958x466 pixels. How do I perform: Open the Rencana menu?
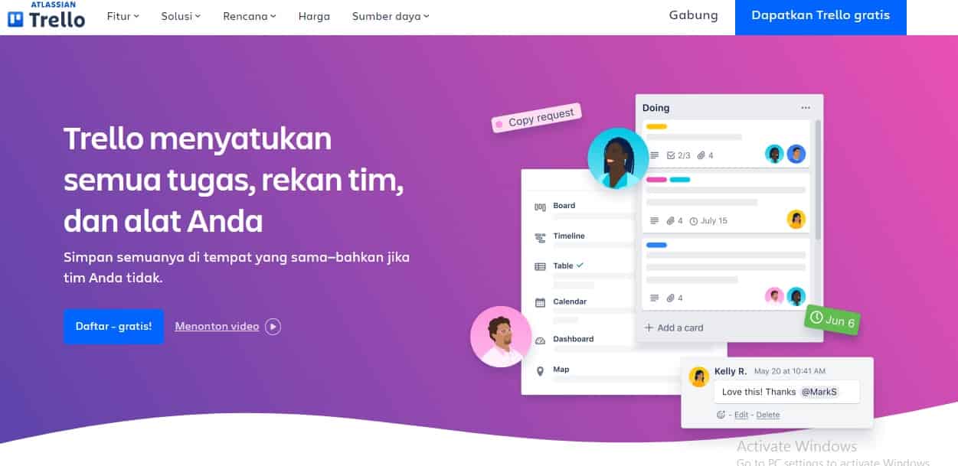250,16
